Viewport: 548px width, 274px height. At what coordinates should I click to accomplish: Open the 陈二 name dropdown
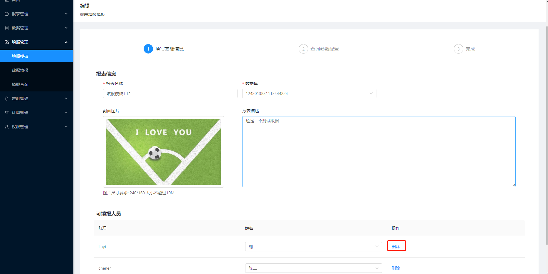(x=313, y=268)
